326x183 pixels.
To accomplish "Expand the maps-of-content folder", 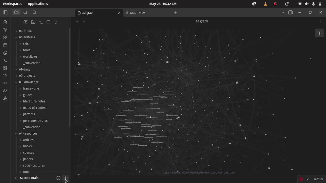I will [20, 108].
